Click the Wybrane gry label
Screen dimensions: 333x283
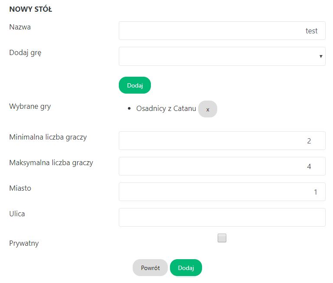[30, 106]
